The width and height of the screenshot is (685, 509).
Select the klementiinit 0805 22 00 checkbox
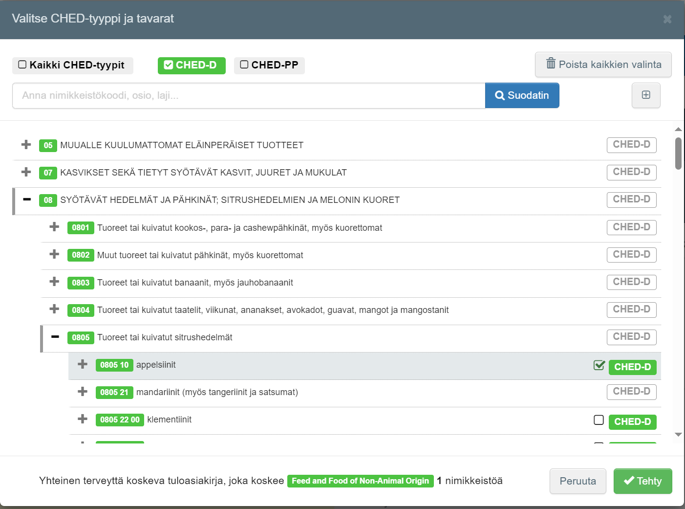tap(599, 420)
